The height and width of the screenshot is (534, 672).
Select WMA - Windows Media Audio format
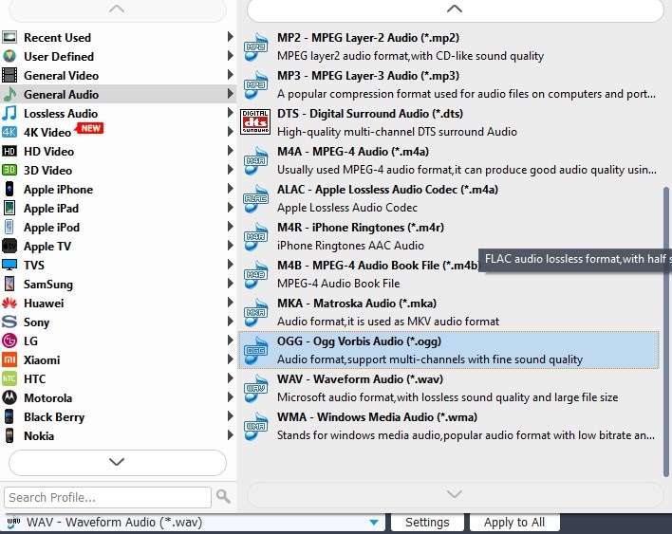tap(449, 426)
